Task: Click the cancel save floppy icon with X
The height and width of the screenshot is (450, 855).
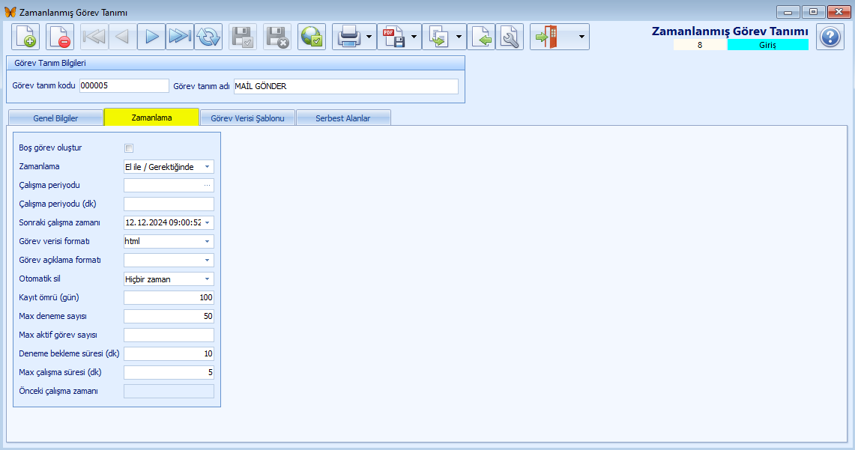Action: tap(277, 37)
